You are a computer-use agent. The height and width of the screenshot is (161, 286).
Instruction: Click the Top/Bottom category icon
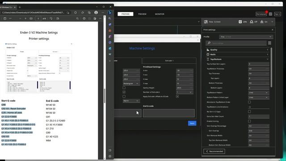coord(208,59)
